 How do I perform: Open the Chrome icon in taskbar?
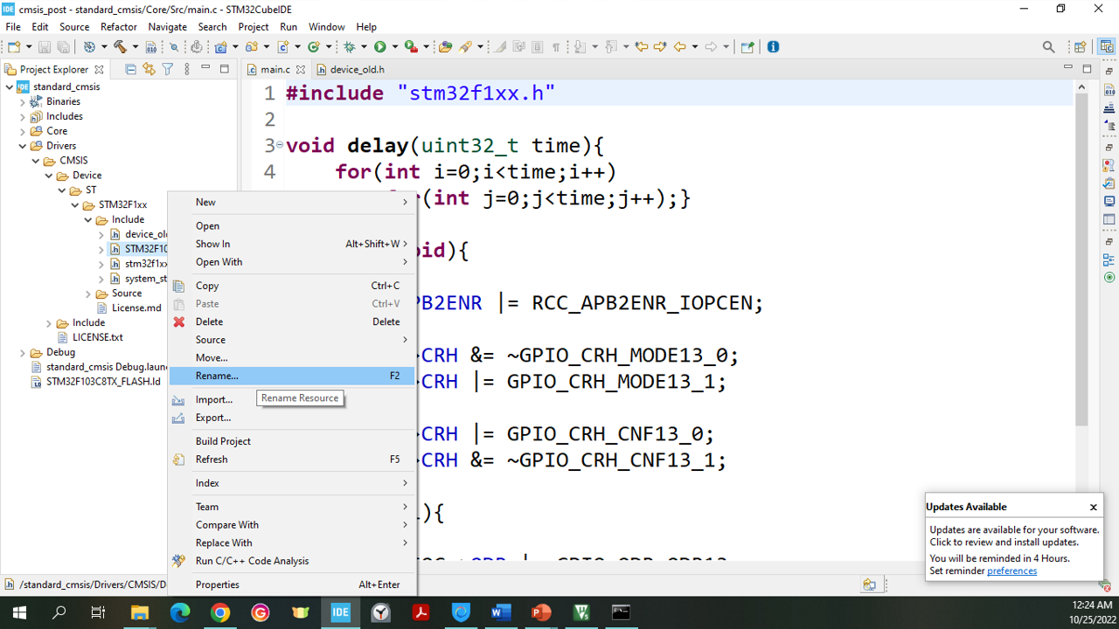tap(220, 612)
